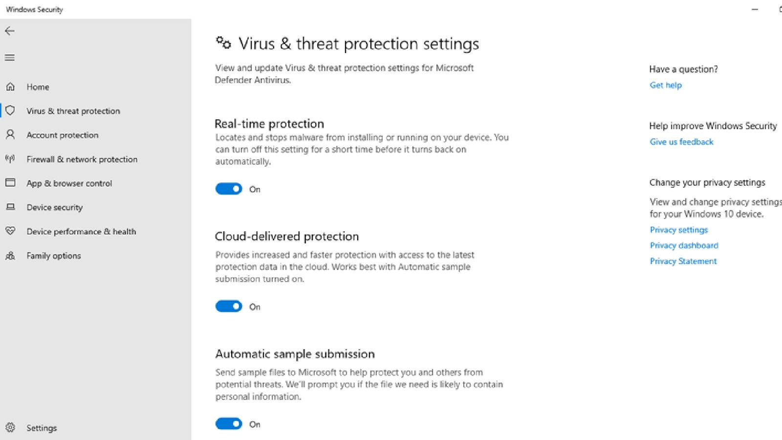The height and width of the screenshot is (440, 782).
Task: Click the Settings gear icon in sidebar
Action: point(10,428)
